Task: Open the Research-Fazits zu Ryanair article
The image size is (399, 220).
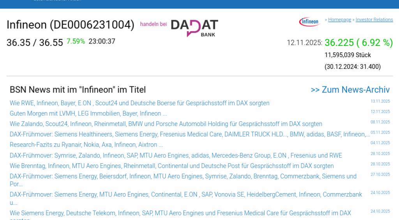Action: (x=86, y=145)
